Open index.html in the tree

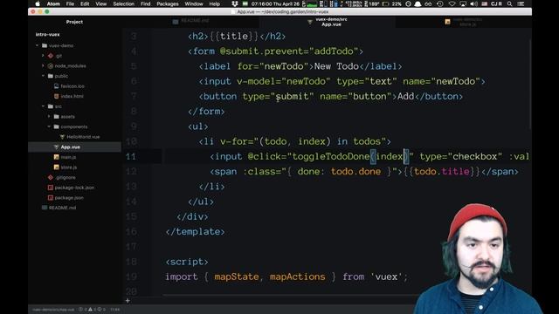[x=72, y=96]
